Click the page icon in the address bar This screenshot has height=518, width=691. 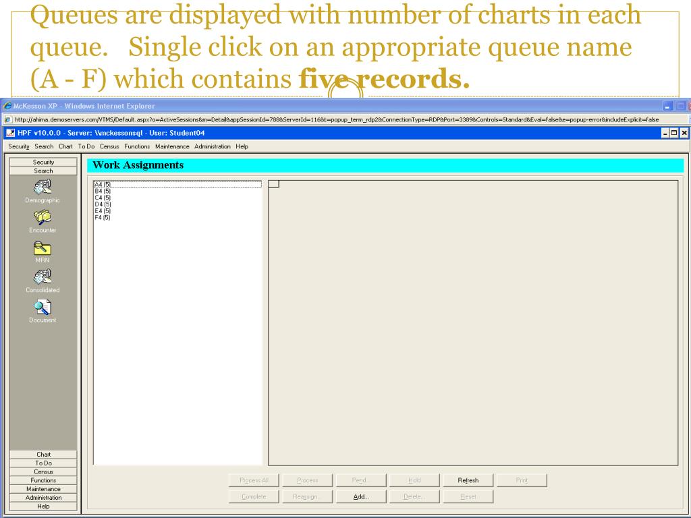(7, 119)
